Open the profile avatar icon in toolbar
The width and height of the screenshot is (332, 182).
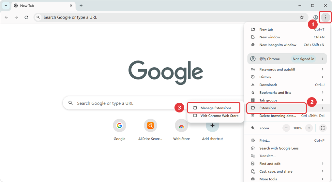click(315, 17)
